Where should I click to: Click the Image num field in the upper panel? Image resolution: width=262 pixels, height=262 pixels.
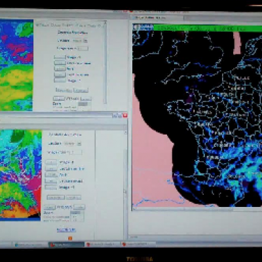point(83,48)
